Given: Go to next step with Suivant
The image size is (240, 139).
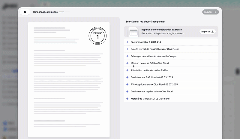Looking at the screenshot, I should 211,12.
